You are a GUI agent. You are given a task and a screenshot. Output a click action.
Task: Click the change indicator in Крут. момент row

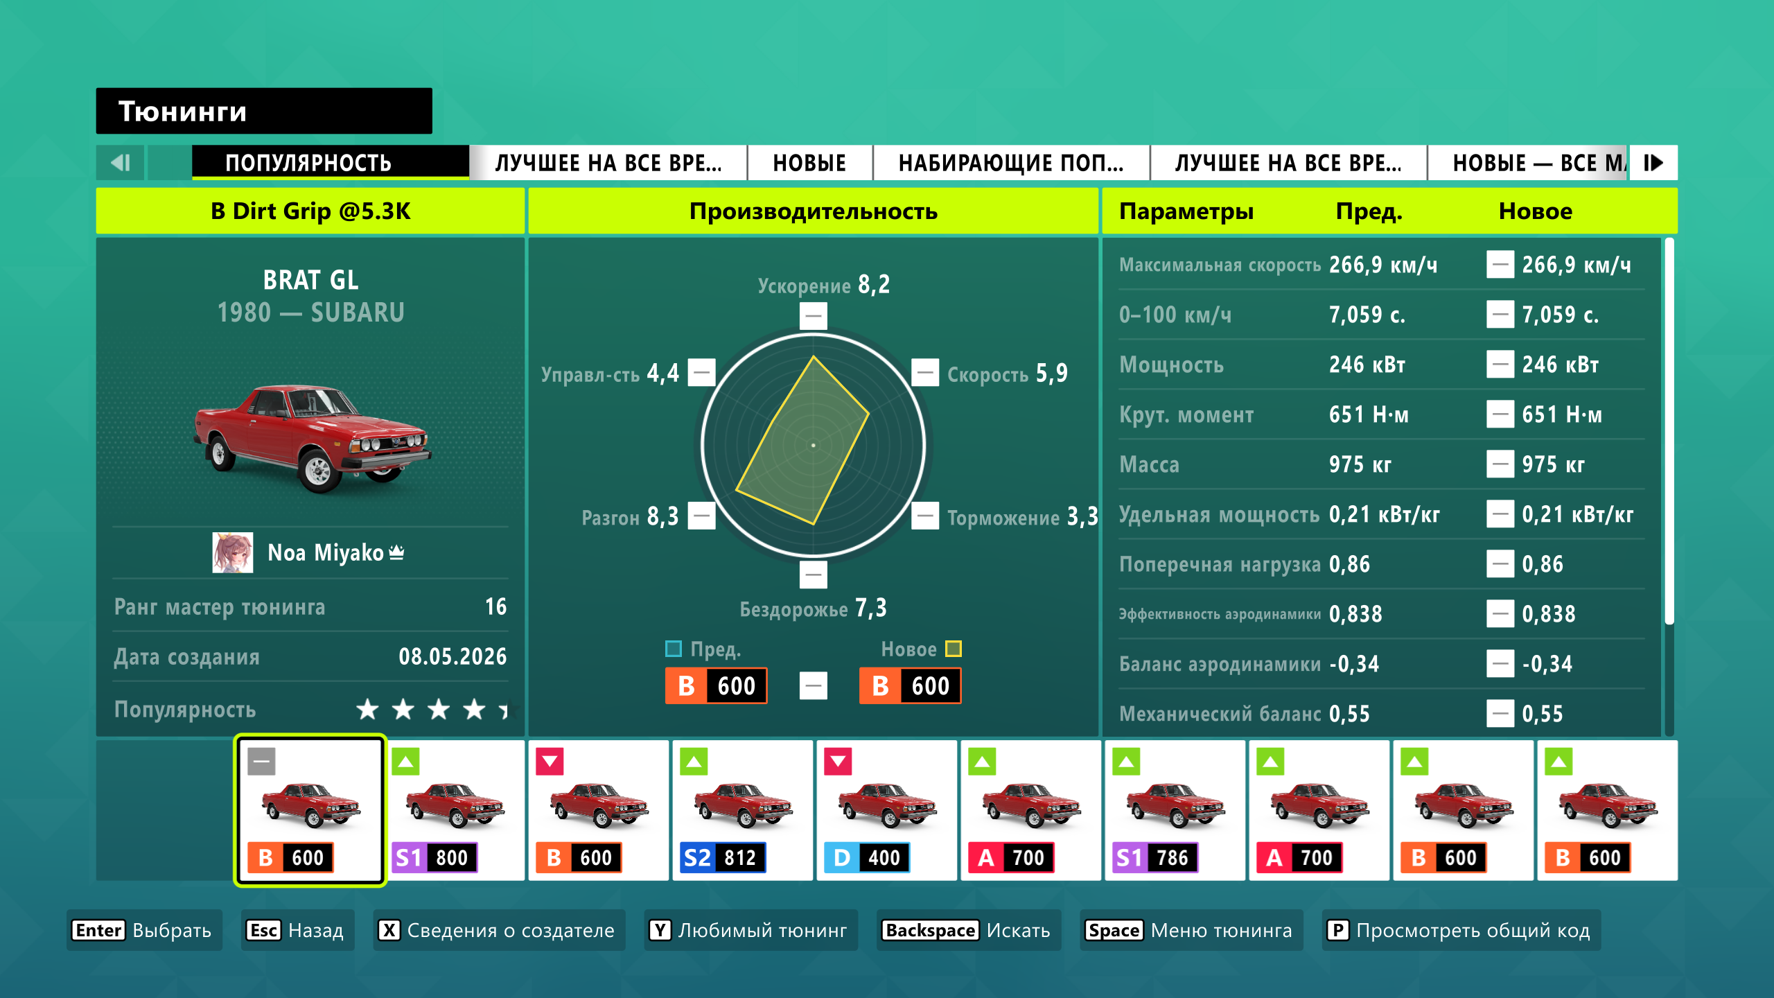pyautogui.click(x=1500, y=414)
